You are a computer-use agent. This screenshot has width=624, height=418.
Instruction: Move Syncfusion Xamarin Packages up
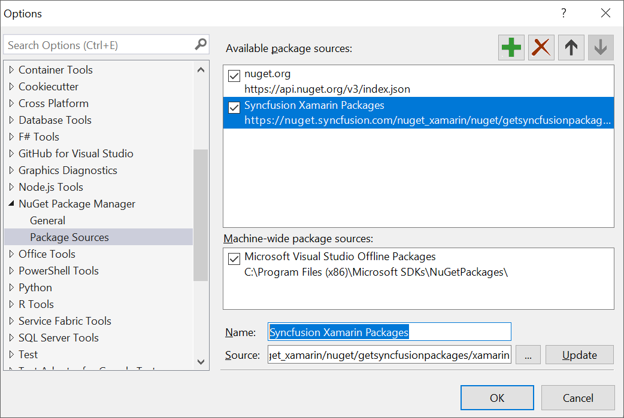(x=571, y=47)
